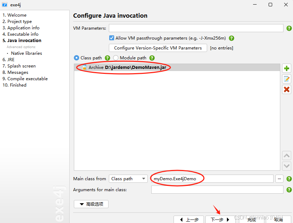Remove entry with the red X icon

[286, 89]
